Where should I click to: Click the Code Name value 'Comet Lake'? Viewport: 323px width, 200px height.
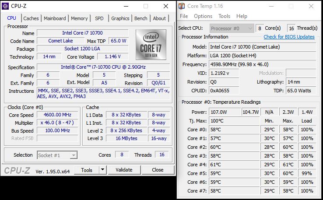point(60,41)
